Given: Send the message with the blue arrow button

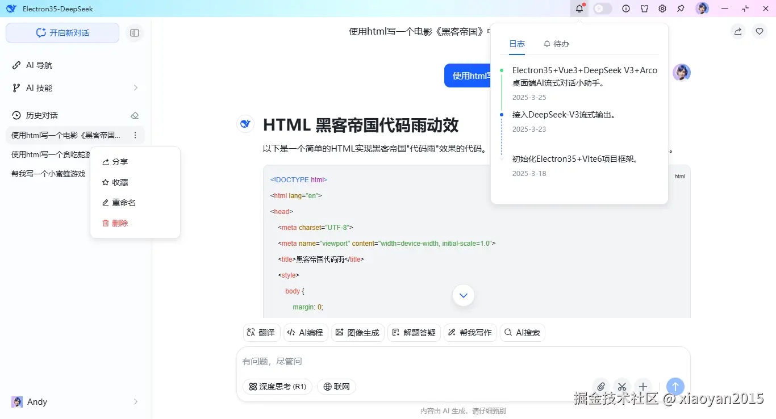Looking at the screenshot, I should click(675, 387).
